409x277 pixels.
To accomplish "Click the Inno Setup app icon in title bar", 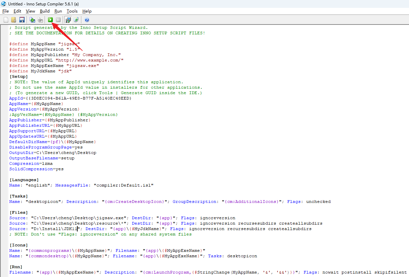I will pyautogui.click(x=3, y=4).
